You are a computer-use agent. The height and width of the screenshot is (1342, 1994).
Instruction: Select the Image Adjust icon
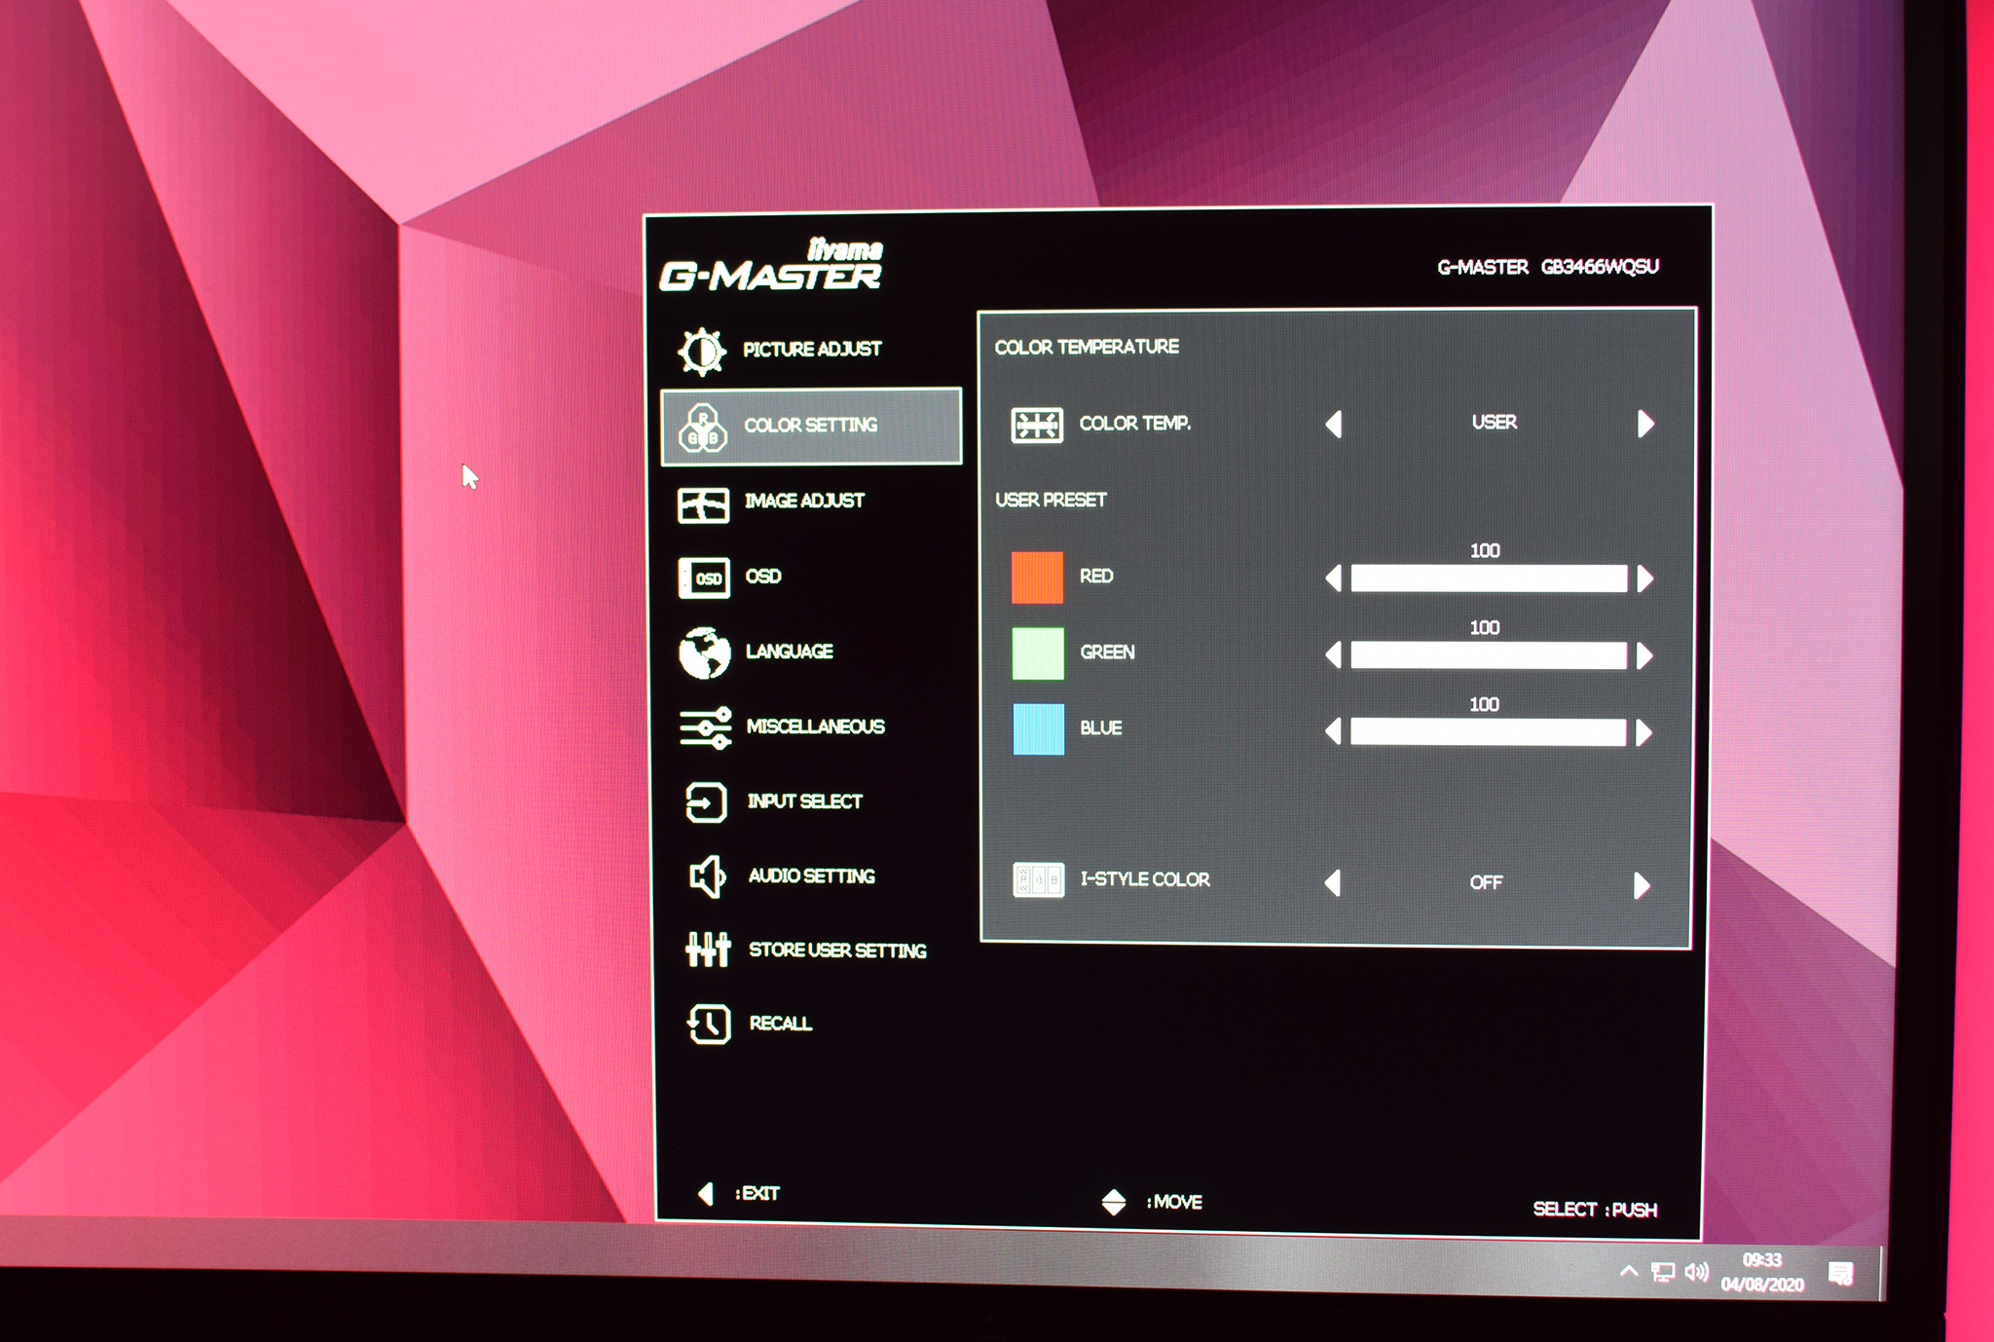click(703, 504)
